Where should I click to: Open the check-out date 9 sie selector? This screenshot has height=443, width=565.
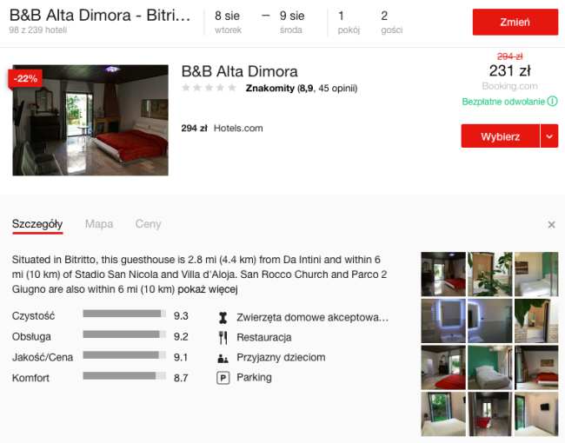[x=291, y=22]
